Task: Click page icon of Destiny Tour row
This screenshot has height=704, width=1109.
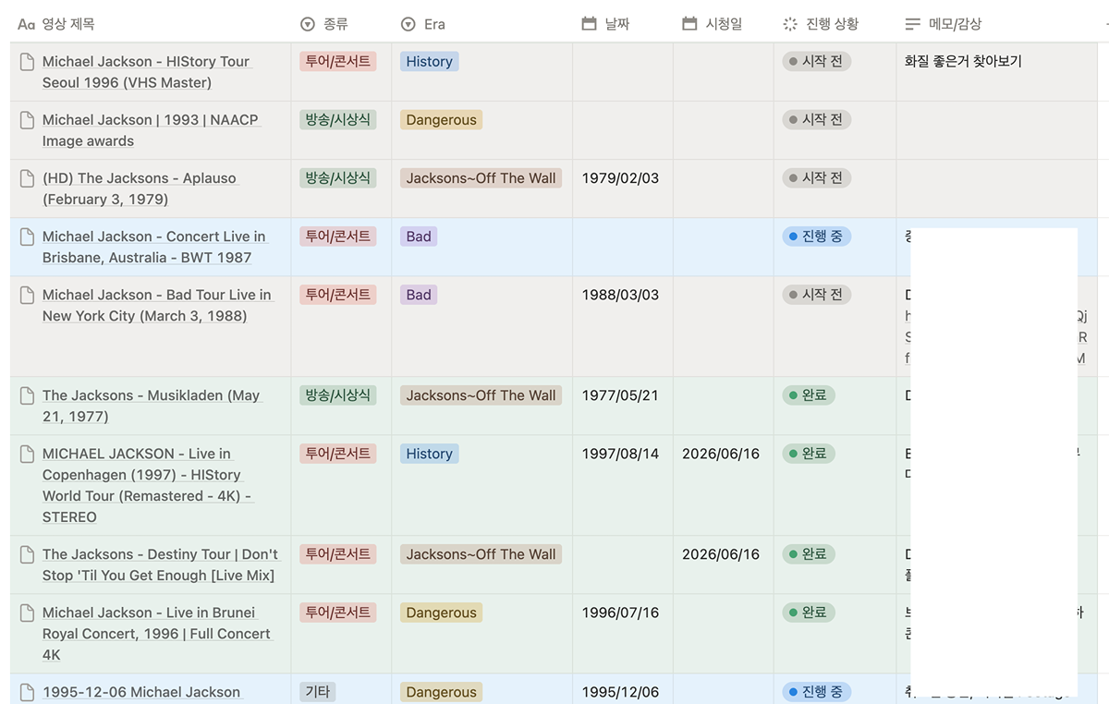Action: pos(28,554)
